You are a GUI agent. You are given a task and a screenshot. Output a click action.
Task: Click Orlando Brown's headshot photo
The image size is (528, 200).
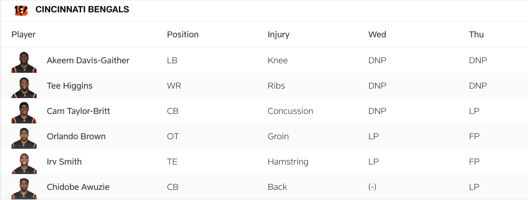(x=24, y=138)
